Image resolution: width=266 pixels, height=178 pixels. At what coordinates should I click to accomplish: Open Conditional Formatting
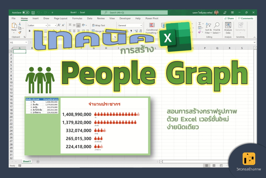coord(152,28)
